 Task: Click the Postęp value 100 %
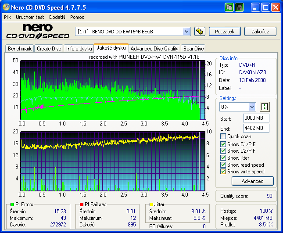[x=266, y=211]
